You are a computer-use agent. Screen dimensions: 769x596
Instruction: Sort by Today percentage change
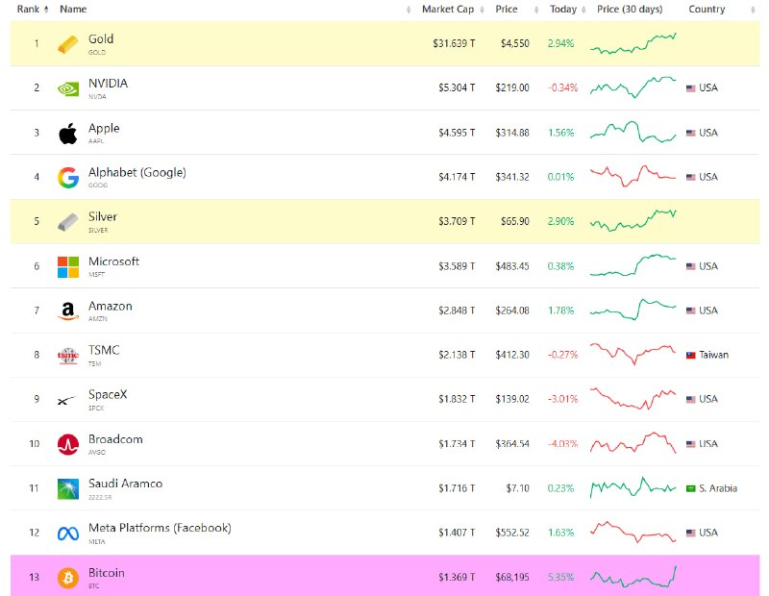[x=567, y=10]
